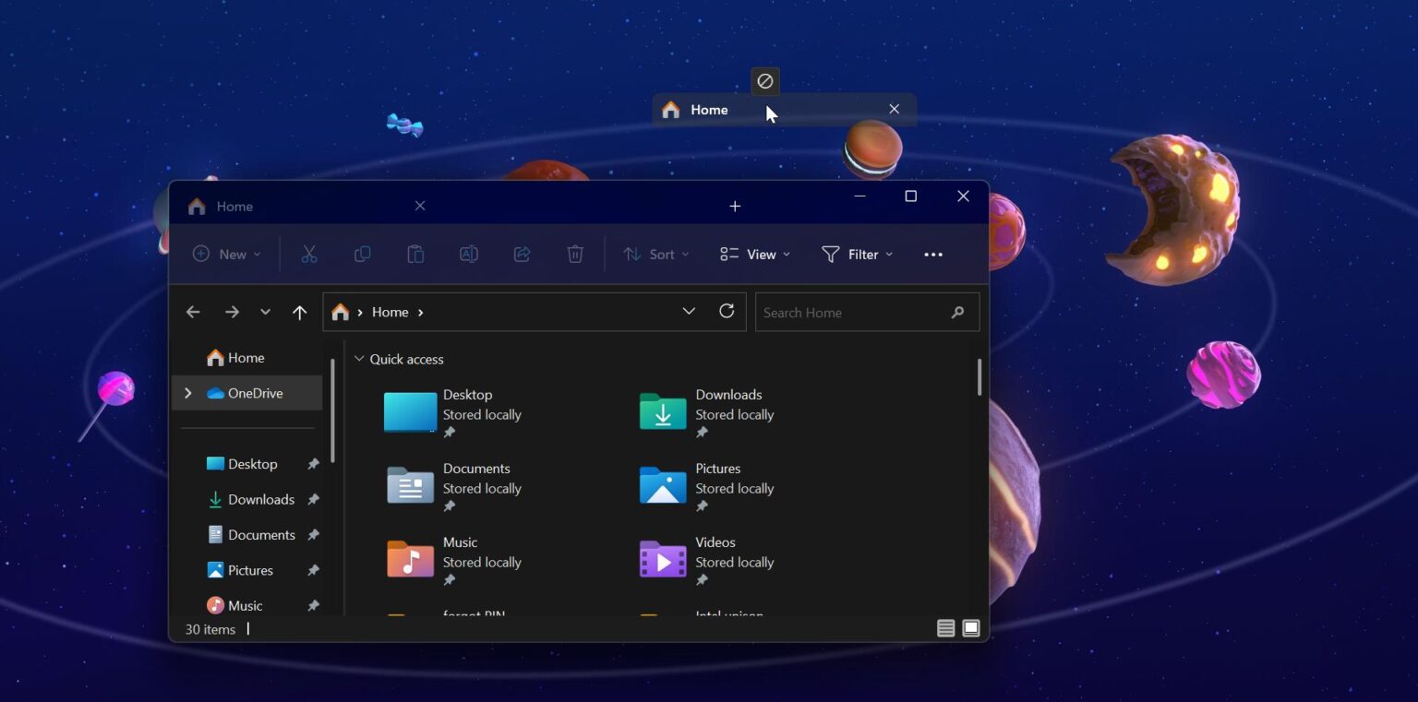Expand the OneDrive tree item
The image size is (1418, 702).
[x=187, y=392]
